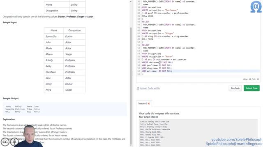This screenshot has width=263, height=147.
Task: Click the CC closed captions icon
Action: click(5, 142)
